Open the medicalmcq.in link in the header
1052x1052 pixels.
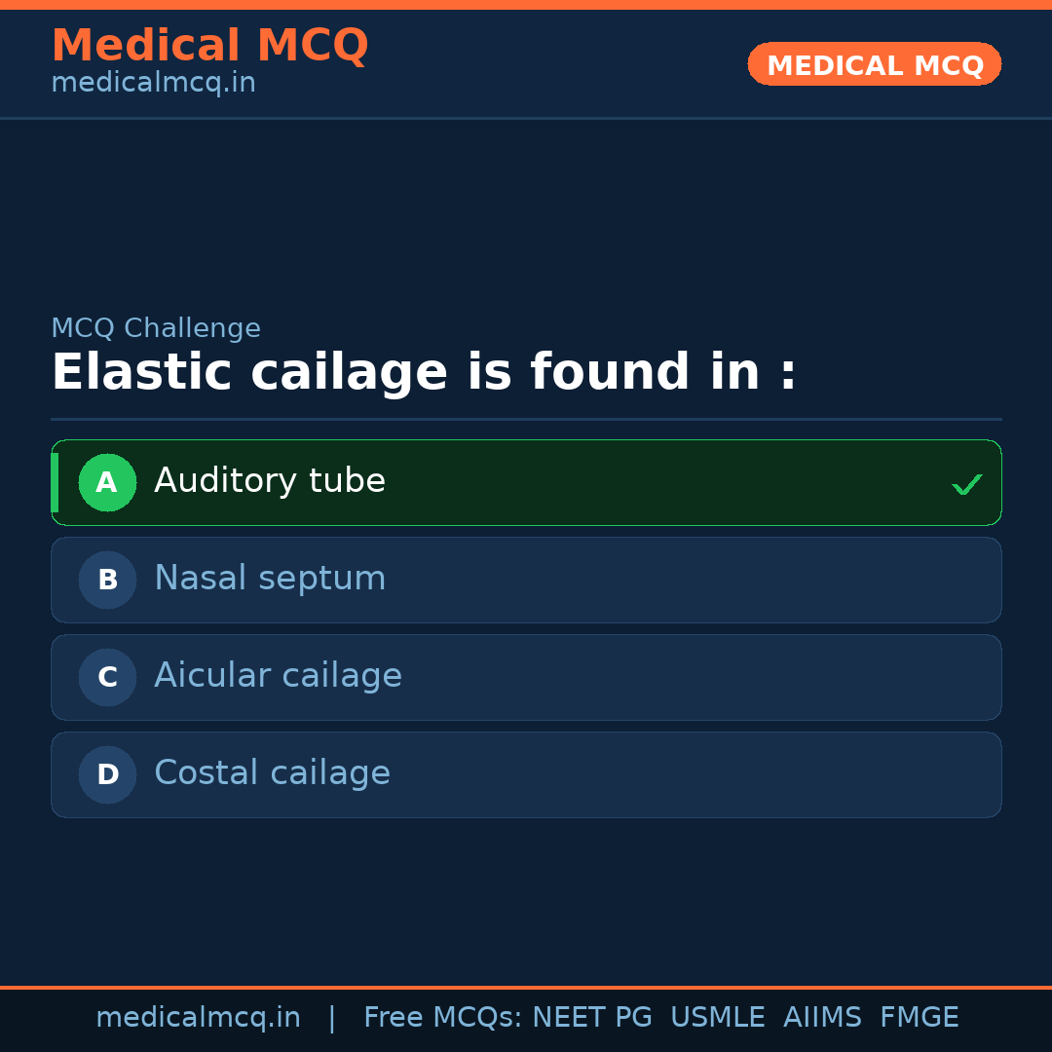point(153,83)
